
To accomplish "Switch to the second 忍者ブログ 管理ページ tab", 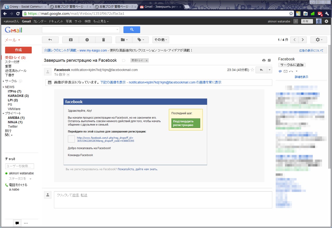I will tap(115, 6).
